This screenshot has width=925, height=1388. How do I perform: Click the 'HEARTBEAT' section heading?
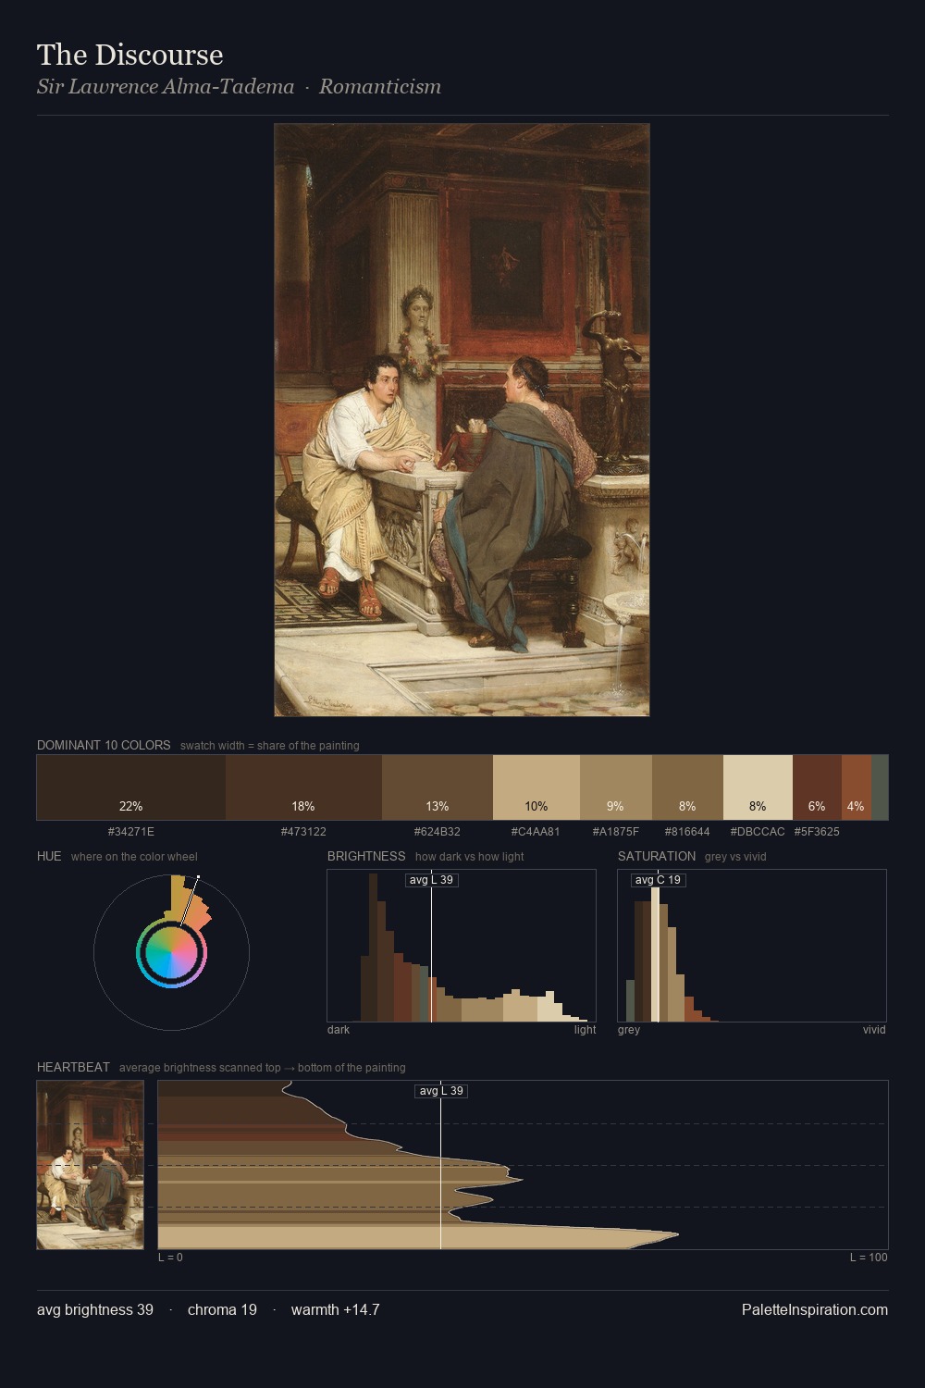(x=73, y=1067)
